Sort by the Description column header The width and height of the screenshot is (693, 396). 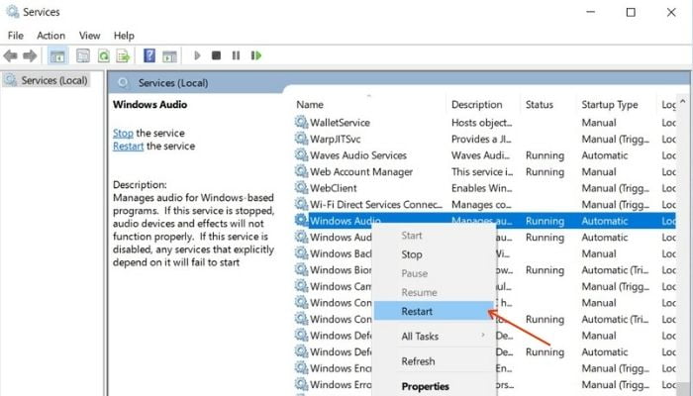click(x=477, y=105)
